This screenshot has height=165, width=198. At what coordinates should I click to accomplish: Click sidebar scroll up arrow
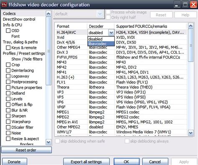(x=48, y=14)
